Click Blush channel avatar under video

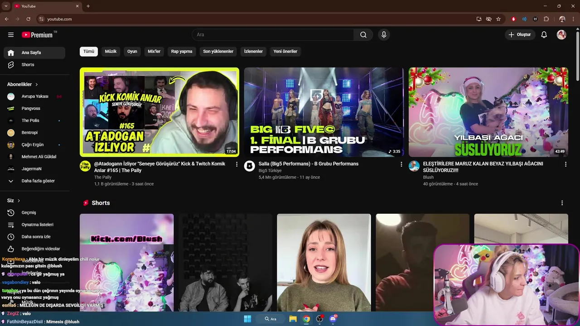click(x=414, y=166)
